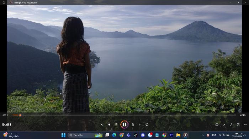Click the UniKey V tray icon
Image resolution: width=249 pixels, height=139 pixels.
point(208,135)
